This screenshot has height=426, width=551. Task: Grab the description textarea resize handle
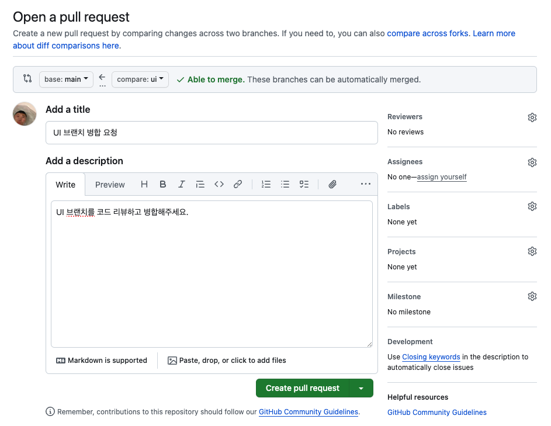pyautogui.click(x=369, y=344)
